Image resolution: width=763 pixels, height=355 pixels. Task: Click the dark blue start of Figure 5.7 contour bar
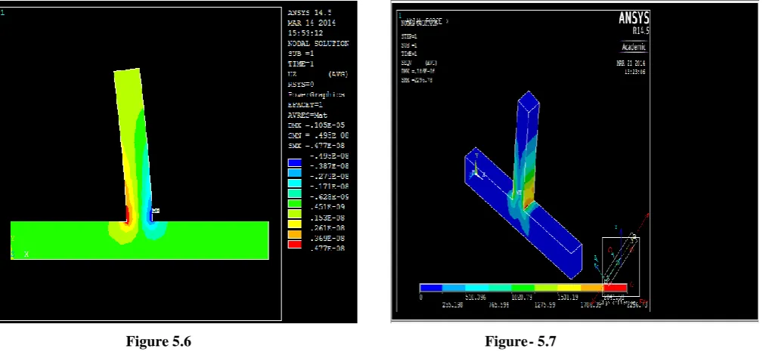(431, 288)
